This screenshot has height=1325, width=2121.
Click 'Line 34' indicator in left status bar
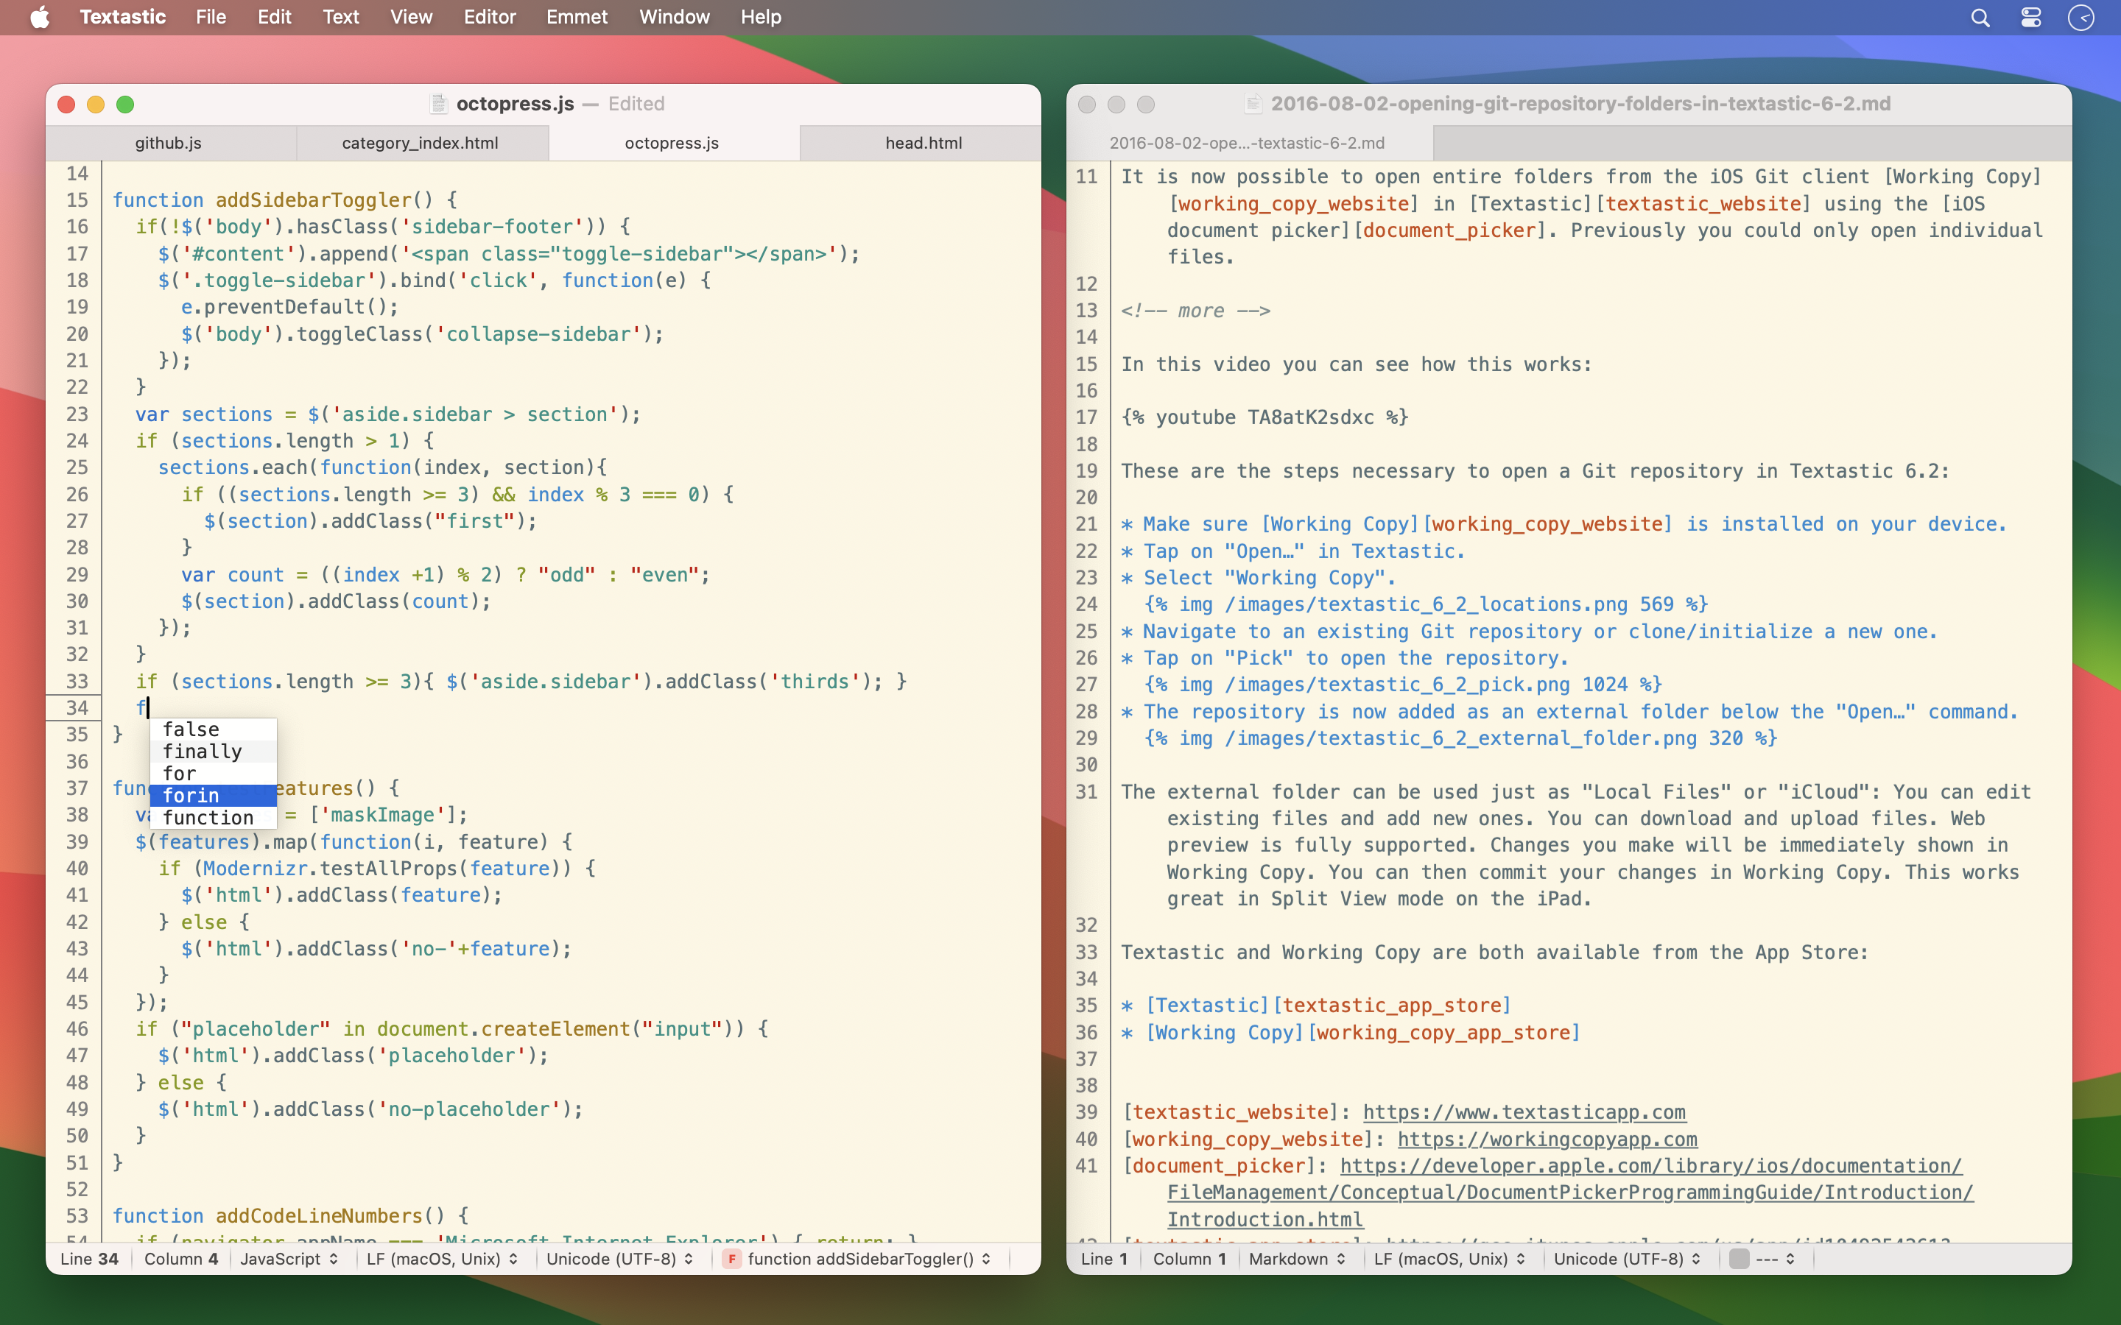click(89, 1259)
